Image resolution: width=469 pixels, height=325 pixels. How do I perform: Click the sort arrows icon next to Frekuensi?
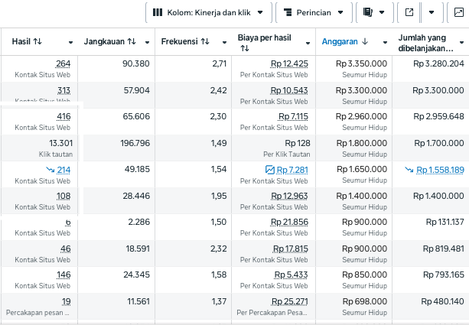coord(204,41)
